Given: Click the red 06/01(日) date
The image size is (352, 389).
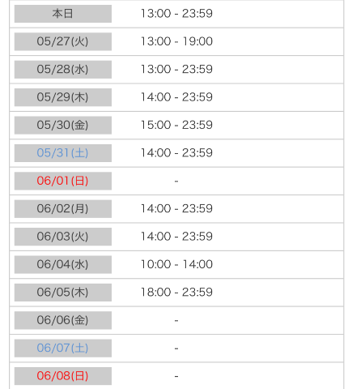Looking at the screenshot, I should coord(63,181).
